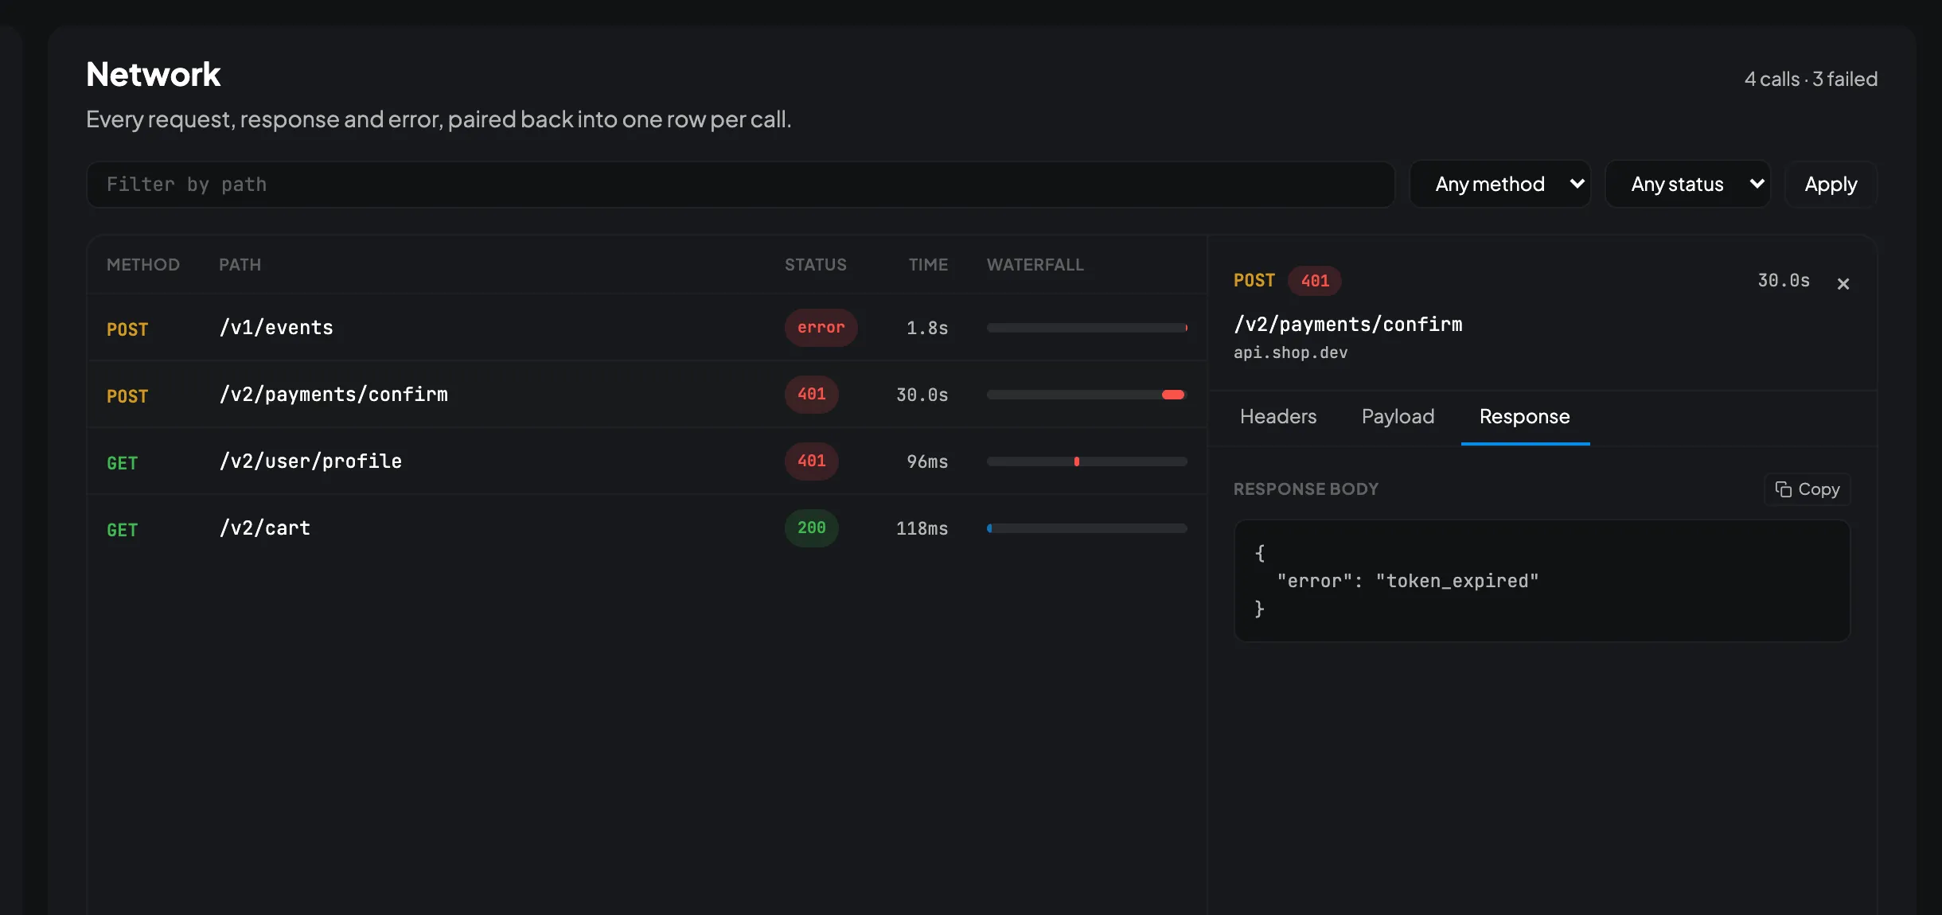Click the 200 status badge
1942x915 pixels.
811,528
